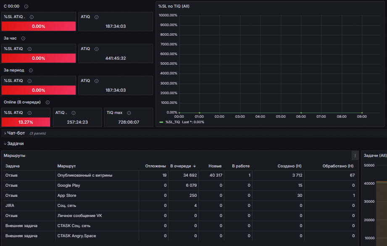
Task: Click the ATiQ value 441:45:32
Action: tap(116, 58)
